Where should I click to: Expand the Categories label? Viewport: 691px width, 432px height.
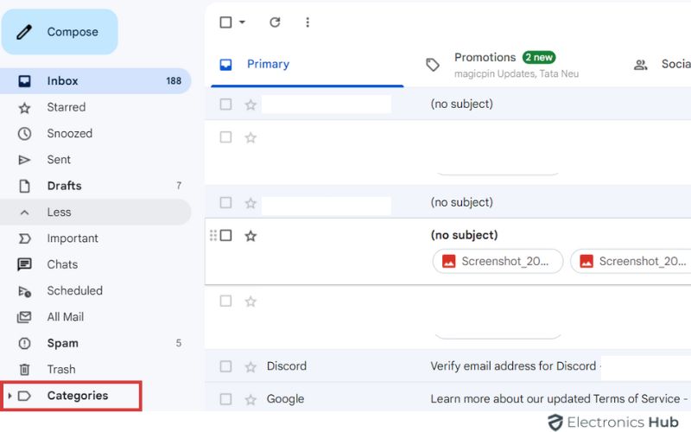[x=10, y=396]
